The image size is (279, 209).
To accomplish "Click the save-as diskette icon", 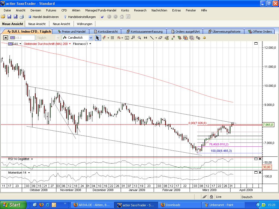I will pos(16,17).
